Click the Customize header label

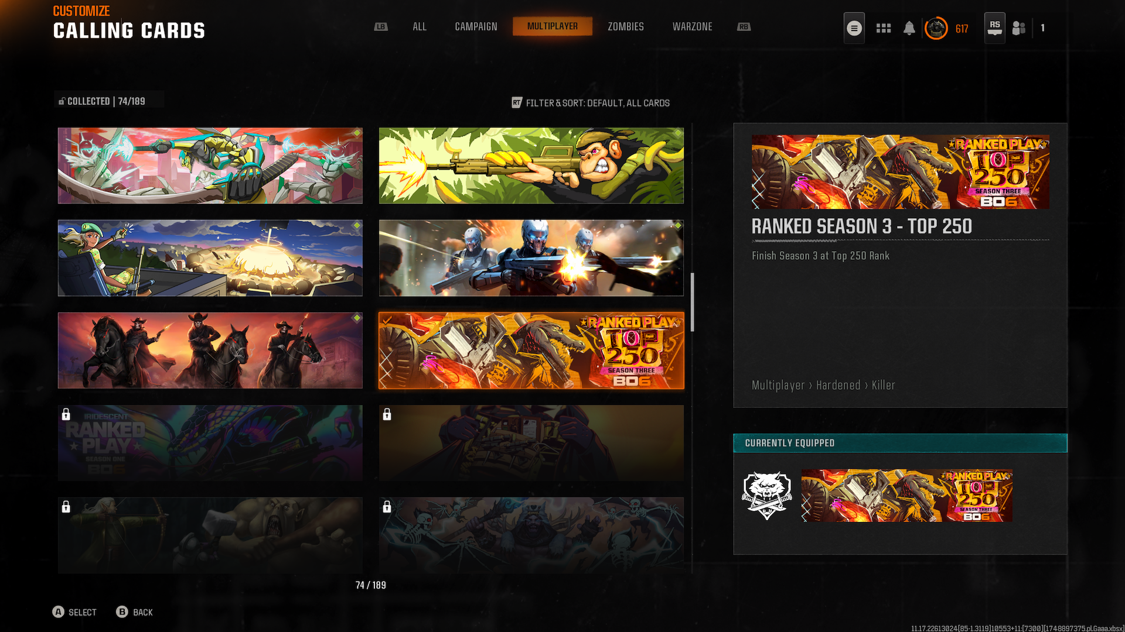(x=81, y=11)
